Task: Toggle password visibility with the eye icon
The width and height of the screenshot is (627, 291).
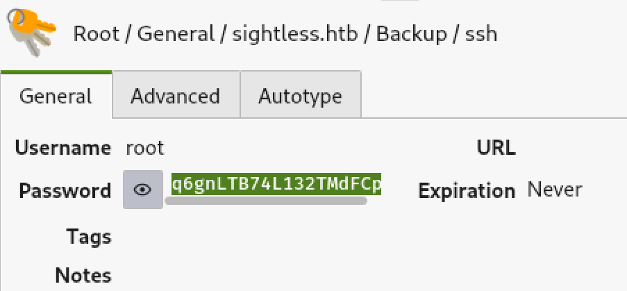Action: [143, 190]
